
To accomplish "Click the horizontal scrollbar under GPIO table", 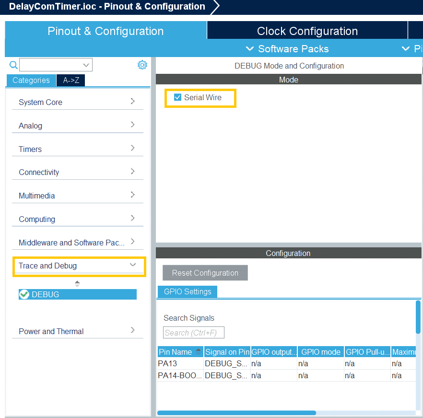I will (236, 413).
